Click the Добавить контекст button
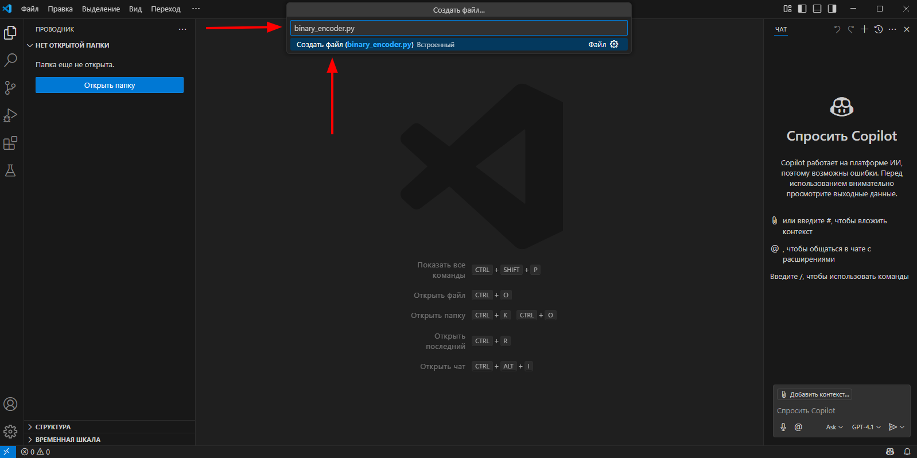 click(814, 394)
